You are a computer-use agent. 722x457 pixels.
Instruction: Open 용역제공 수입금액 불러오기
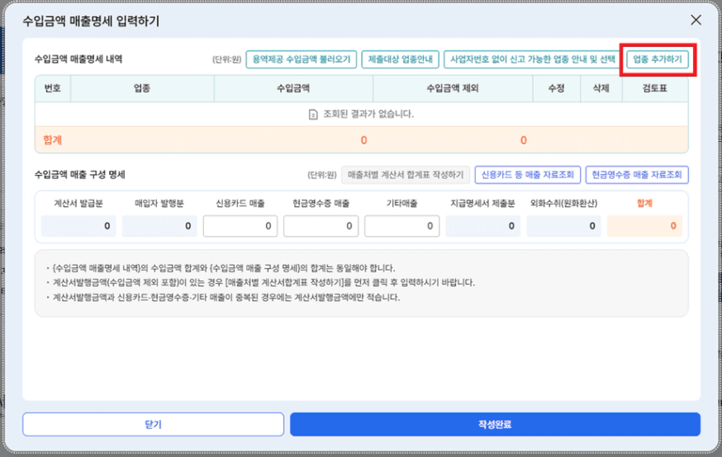(x=301, y=60)
